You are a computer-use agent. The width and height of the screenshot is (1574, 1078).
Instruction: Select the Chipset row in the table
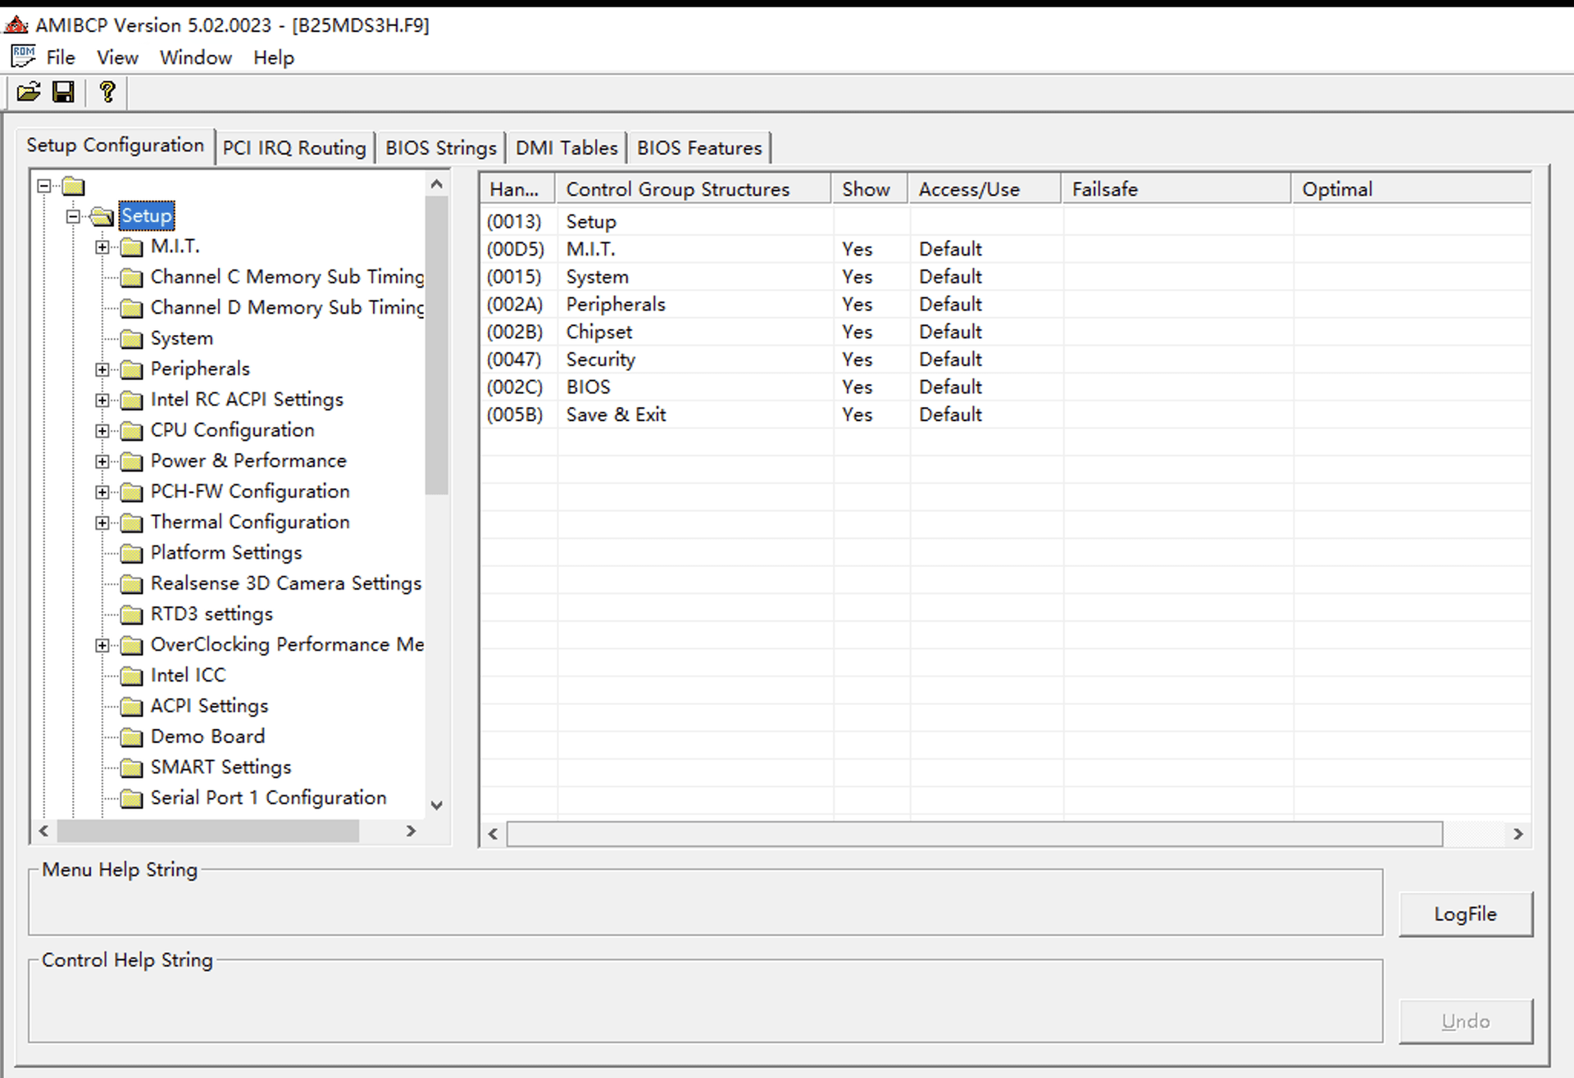[x=599, y=332]
